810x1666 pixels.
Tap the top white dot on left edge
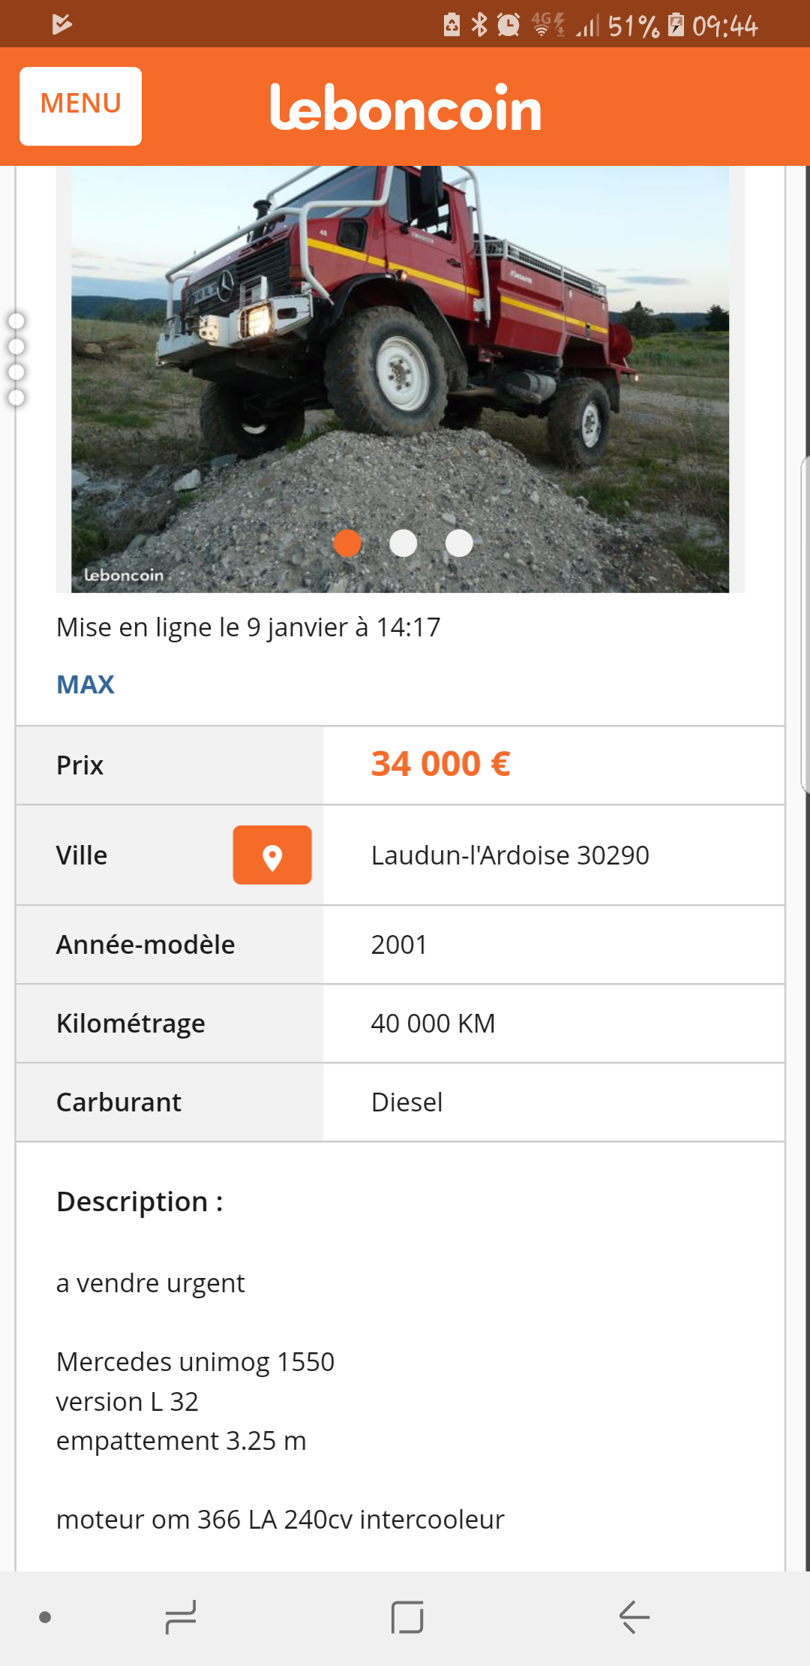coord(16,321)
